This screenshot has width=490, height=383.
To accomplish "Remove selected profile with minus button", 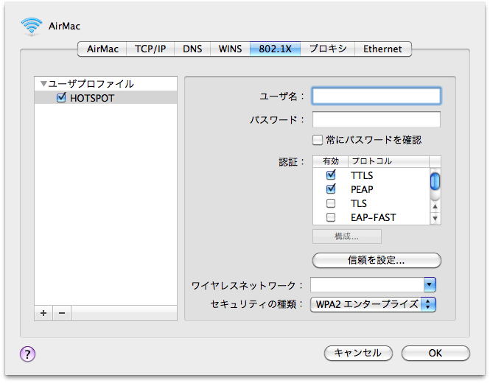I will tap(62, 313).
